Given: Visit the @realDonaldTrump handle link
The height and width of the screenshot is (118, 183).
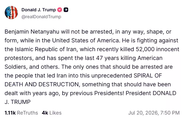Looking at the screenshot, I should point(41,17).
